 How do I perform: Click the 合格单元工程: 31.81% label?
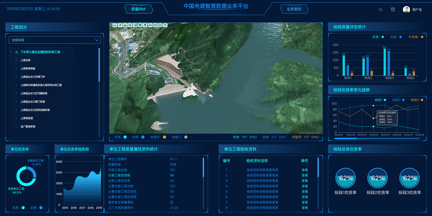[x=36, y=162]
